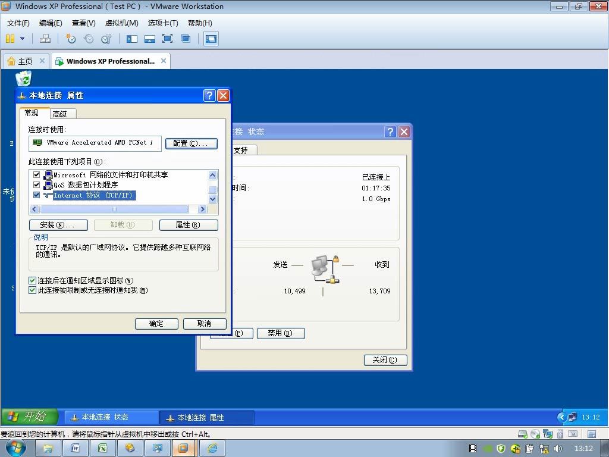Image resolution: width=609 pixels, height=457 pixels.
Task: Take a snapshot using the clock-with-star icon
Action: point(70,39)
